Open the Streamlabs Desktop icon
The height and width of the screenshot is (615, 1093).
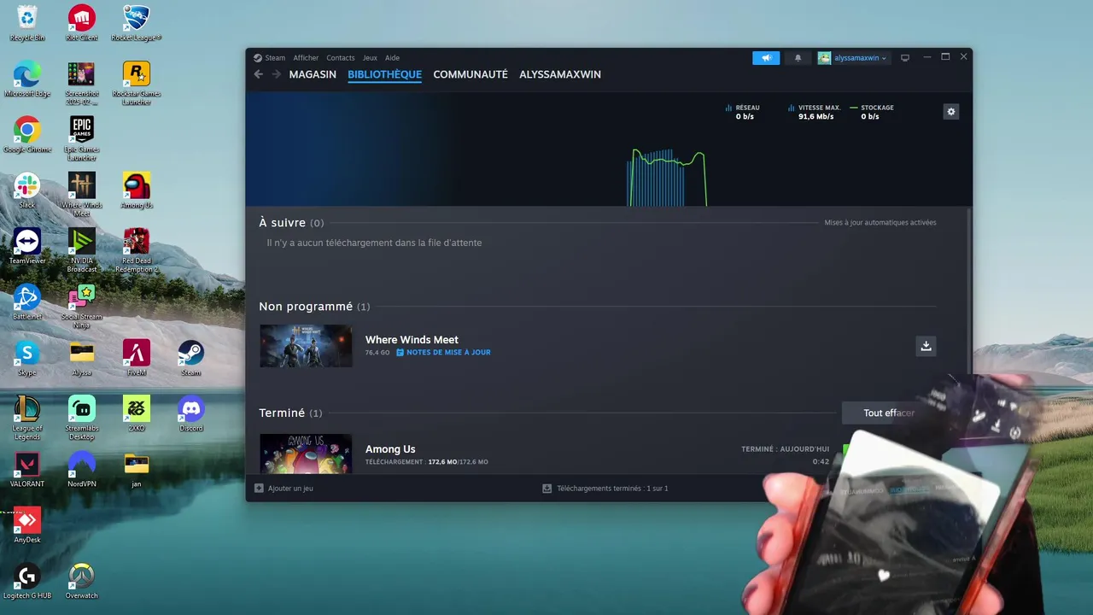(x=82, y=417)
